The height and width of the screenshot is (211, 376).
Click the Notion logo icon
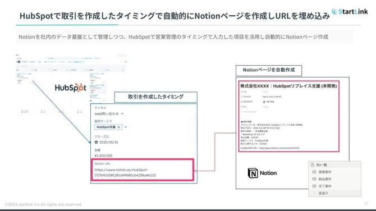[253, 173]
